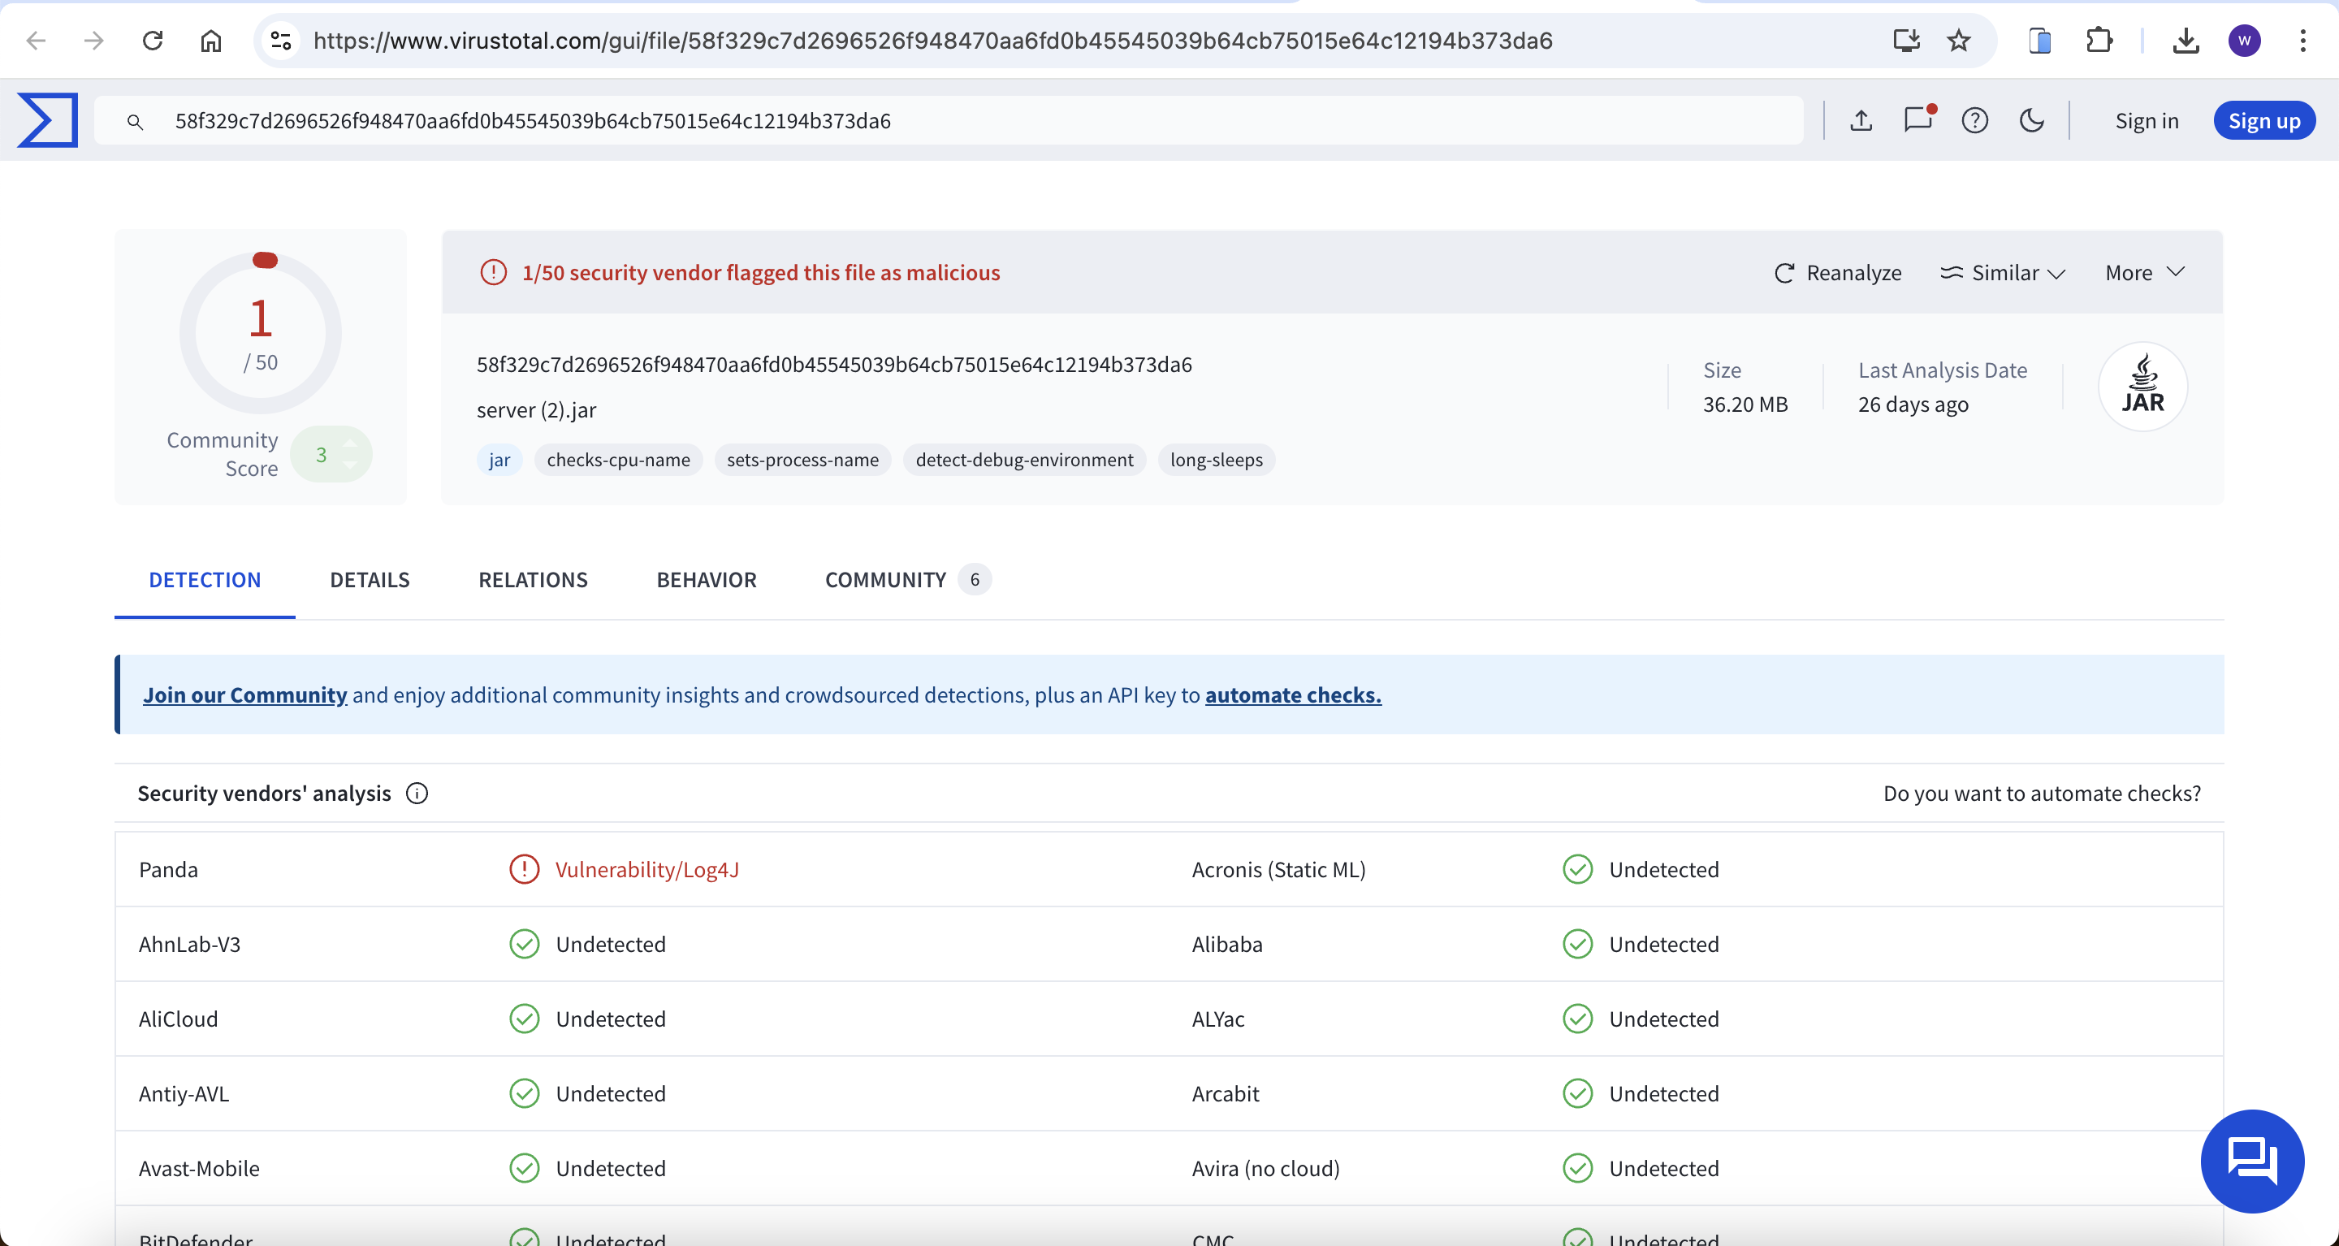Downvote the community score

(349, 466)
